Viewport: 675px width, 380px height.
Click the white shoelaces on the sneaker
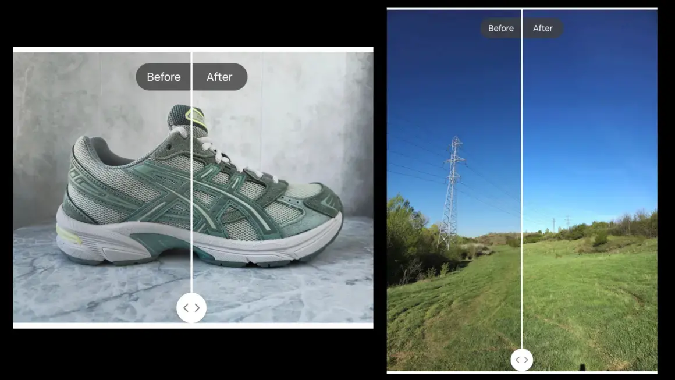click(x=227, y=157)
